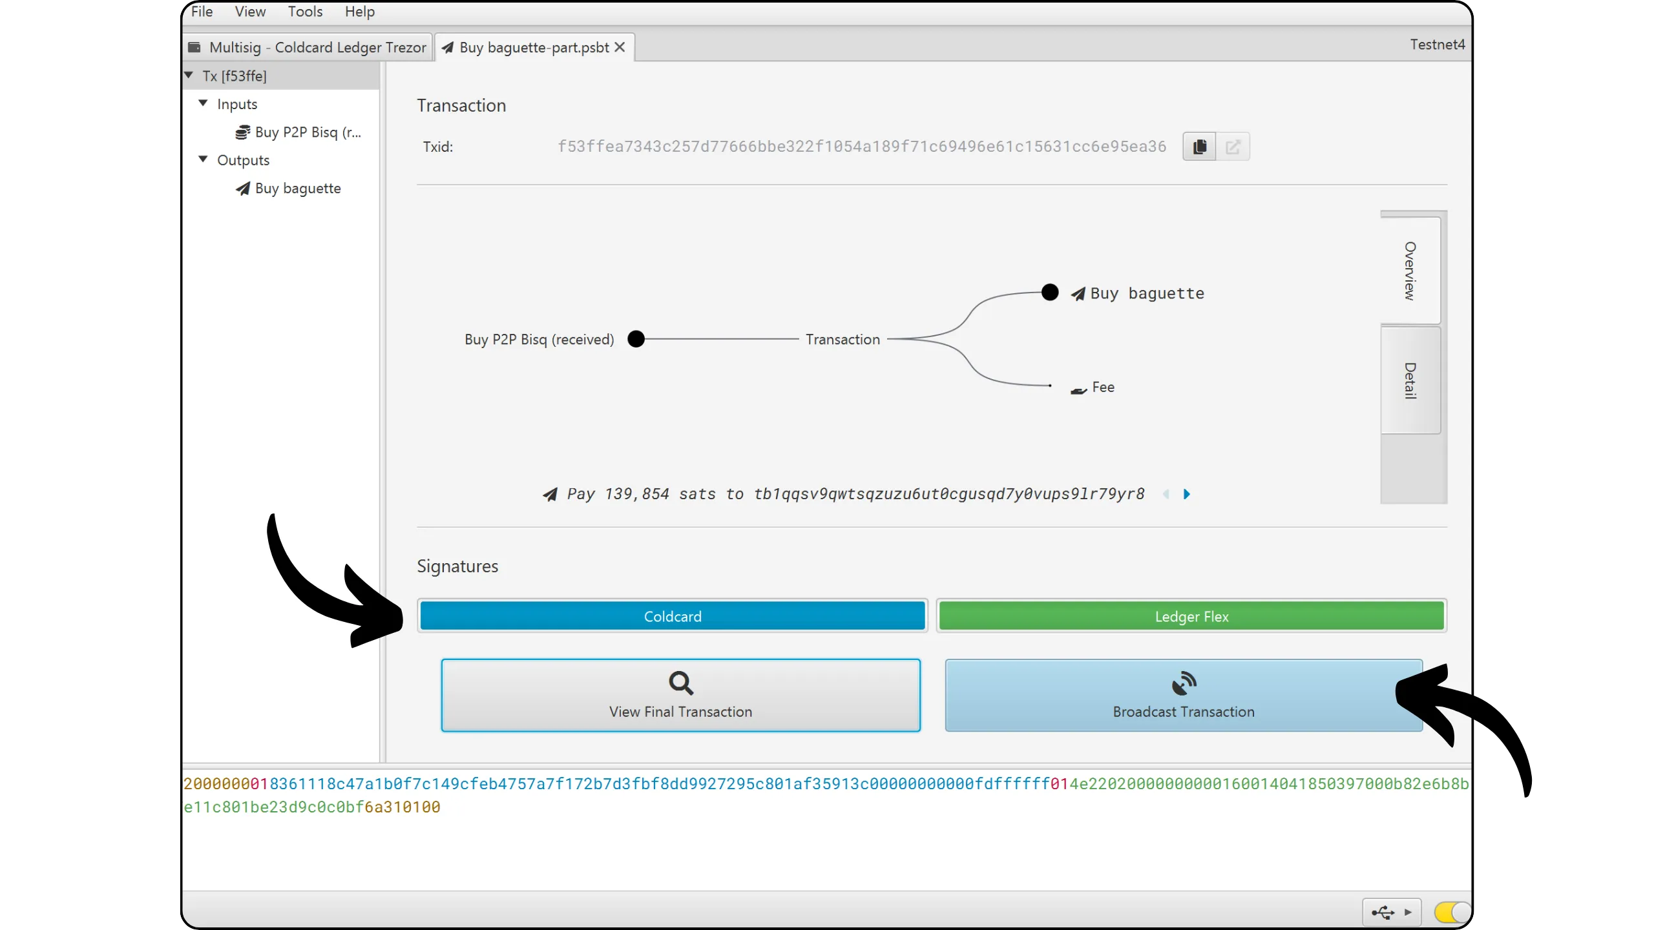The height and width of the screenshot is (930, 1654).
Task: Open the vertical Detail tab
Action: (x=1410, y=380)
